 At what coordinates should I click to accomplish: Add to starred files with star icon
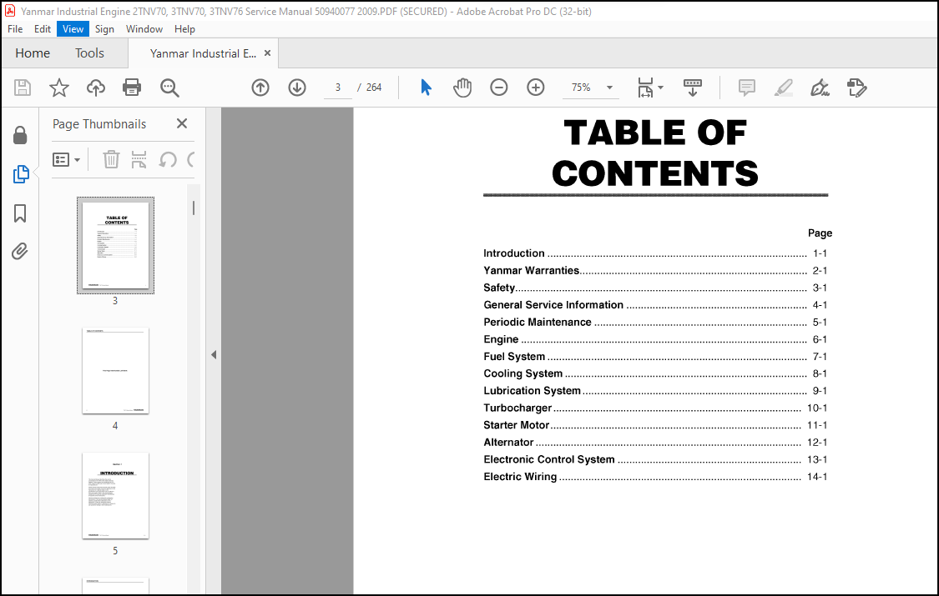tap(58, 88)
